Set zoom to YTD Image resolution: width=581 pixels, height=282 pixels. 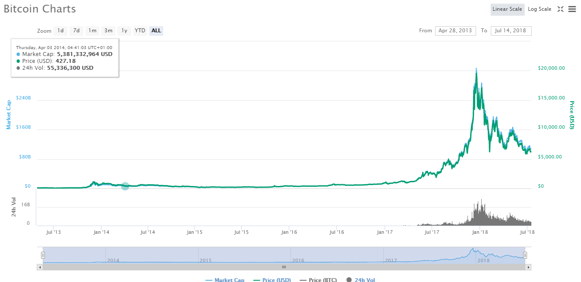click(140, 31)
